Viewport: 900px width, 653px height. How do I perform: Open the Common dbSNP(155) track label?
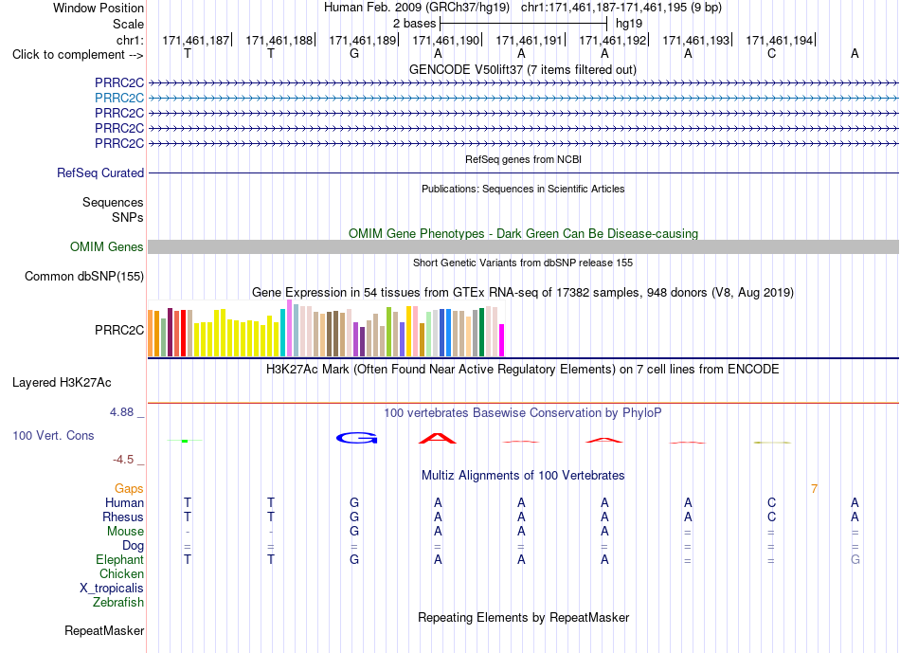pyautogui.click(x=84, y=276)
